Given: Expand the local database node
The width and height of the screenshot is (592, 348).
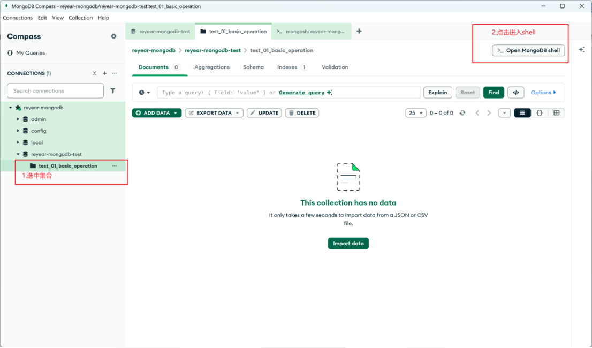Looking at the screenshot, I should pos(18,142).
